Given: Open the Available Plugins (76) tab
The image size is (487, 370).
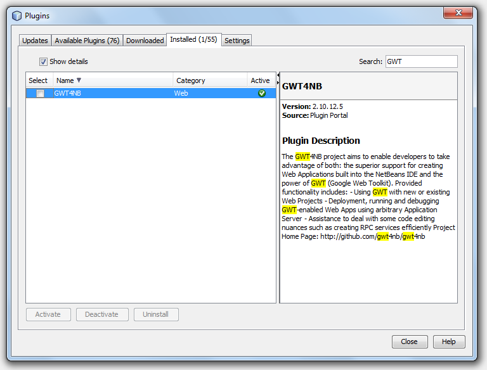Looking at the screenshot, I should 87,41.
